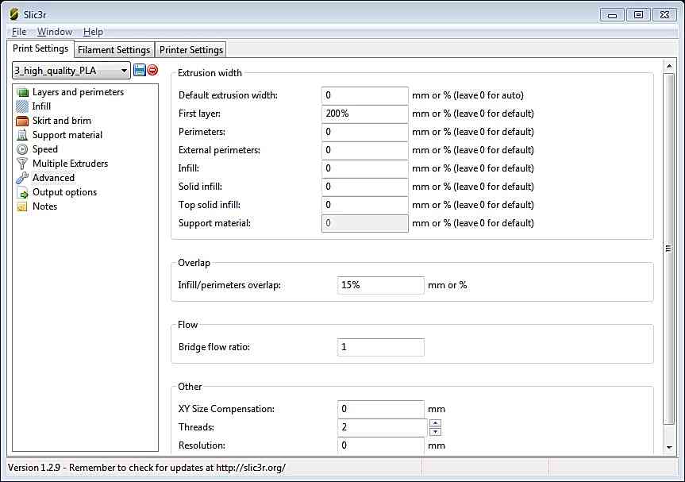The height and width of the screenshot is (482, 685).
Task: Open Output options page
Action: pos(64,192)
